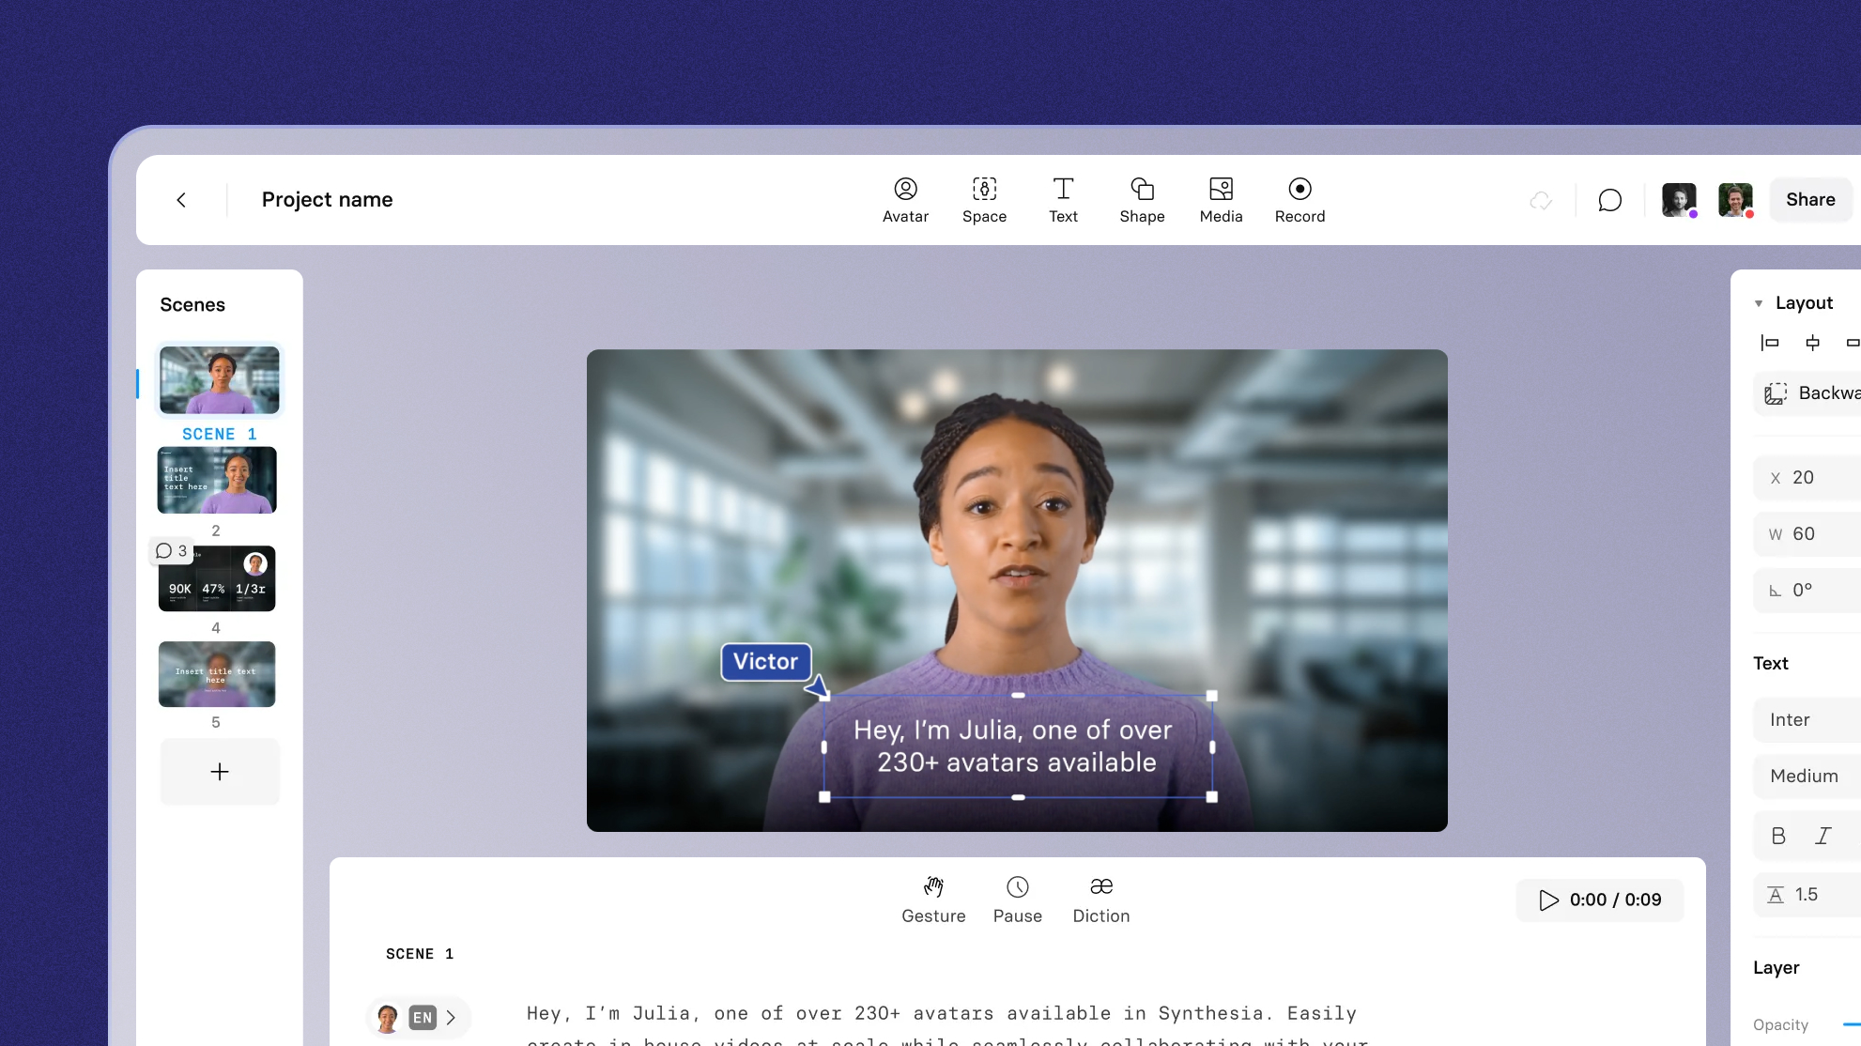The width and height of the screenshot is (1861, 1046).
Task: Add a new scene with plus button
Action: tap(219, 771)
